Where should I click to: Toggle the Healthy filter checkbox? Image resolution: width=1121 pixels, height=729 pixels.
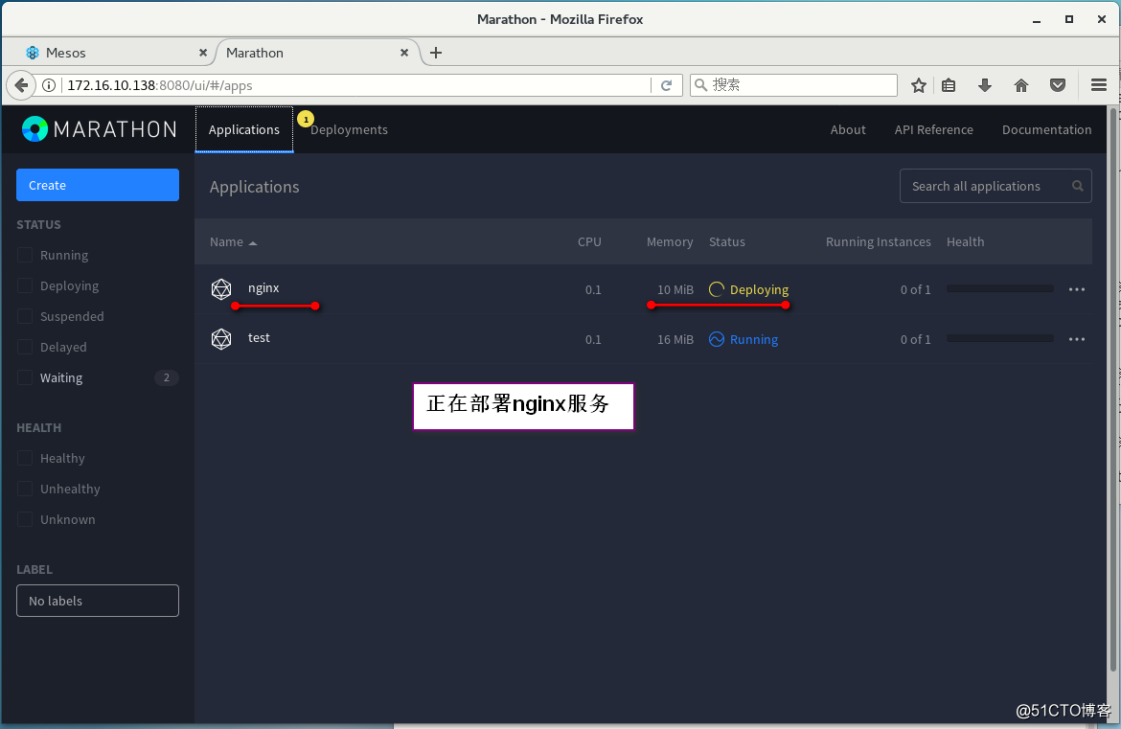point(25,458)
